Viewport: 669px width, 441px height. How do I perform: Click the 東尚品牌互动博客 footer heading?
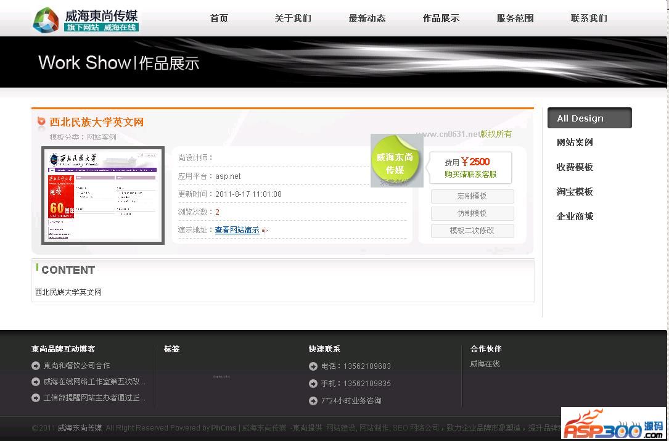tap(63, 349)
